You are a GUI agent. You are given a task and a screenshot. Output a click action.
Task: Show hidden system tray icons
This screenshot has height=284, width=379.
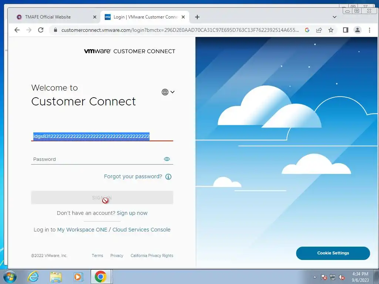[x=315, y=277]
